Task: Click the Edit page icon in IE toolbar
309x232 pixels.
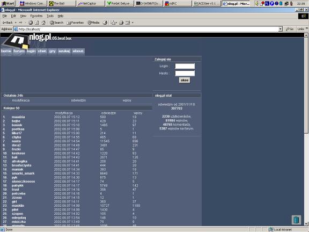Action: [128, 23]
